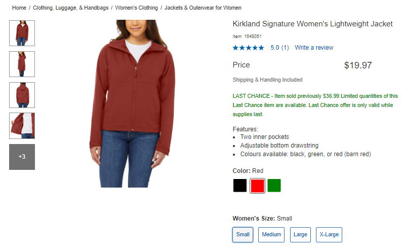Choose the Medium size option
Image resolution: width=402 pixels, height=250 pixels.
271,235
